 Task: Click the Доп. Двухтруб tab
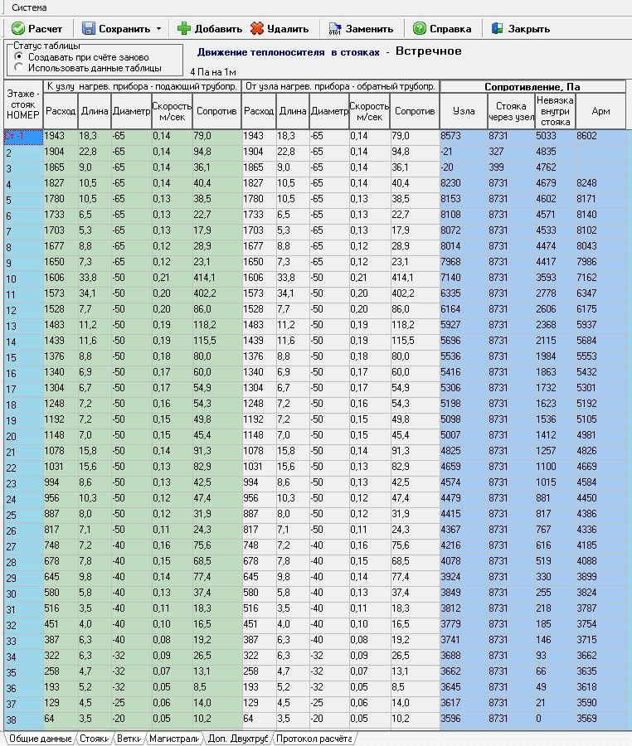pyautogui.click(x=237, y=738)
